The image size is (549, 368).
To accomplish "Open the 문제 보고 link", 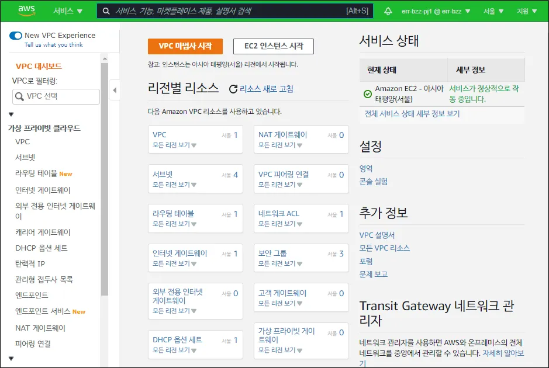I will pyautogui.click(x=373, y=275).
